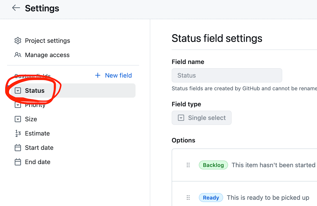Click the single-select icon next to Size
Viewport: 317px width, 206px height.
pos(18,119)
